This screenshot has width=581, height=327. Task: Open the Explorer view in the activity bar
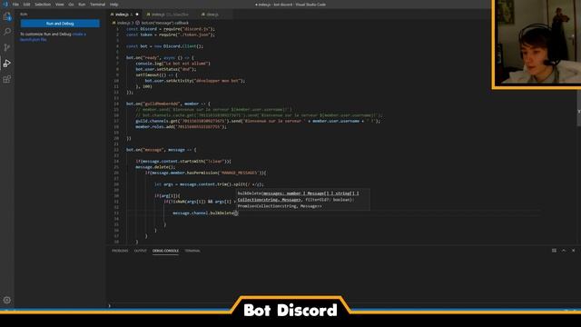(7, 16)
